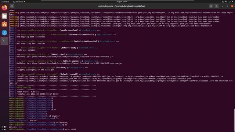Open the clock Aug 24 09:00
This screenshot has height=132, width=235.
(122, 1)
